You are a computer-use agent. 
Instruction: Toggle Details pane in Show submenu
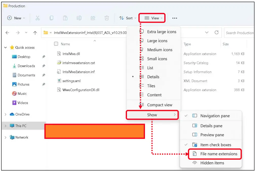[211, 126]
